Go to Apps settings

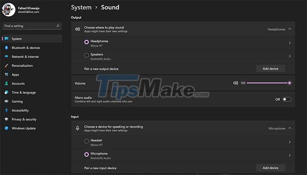[x=32, y=75]
